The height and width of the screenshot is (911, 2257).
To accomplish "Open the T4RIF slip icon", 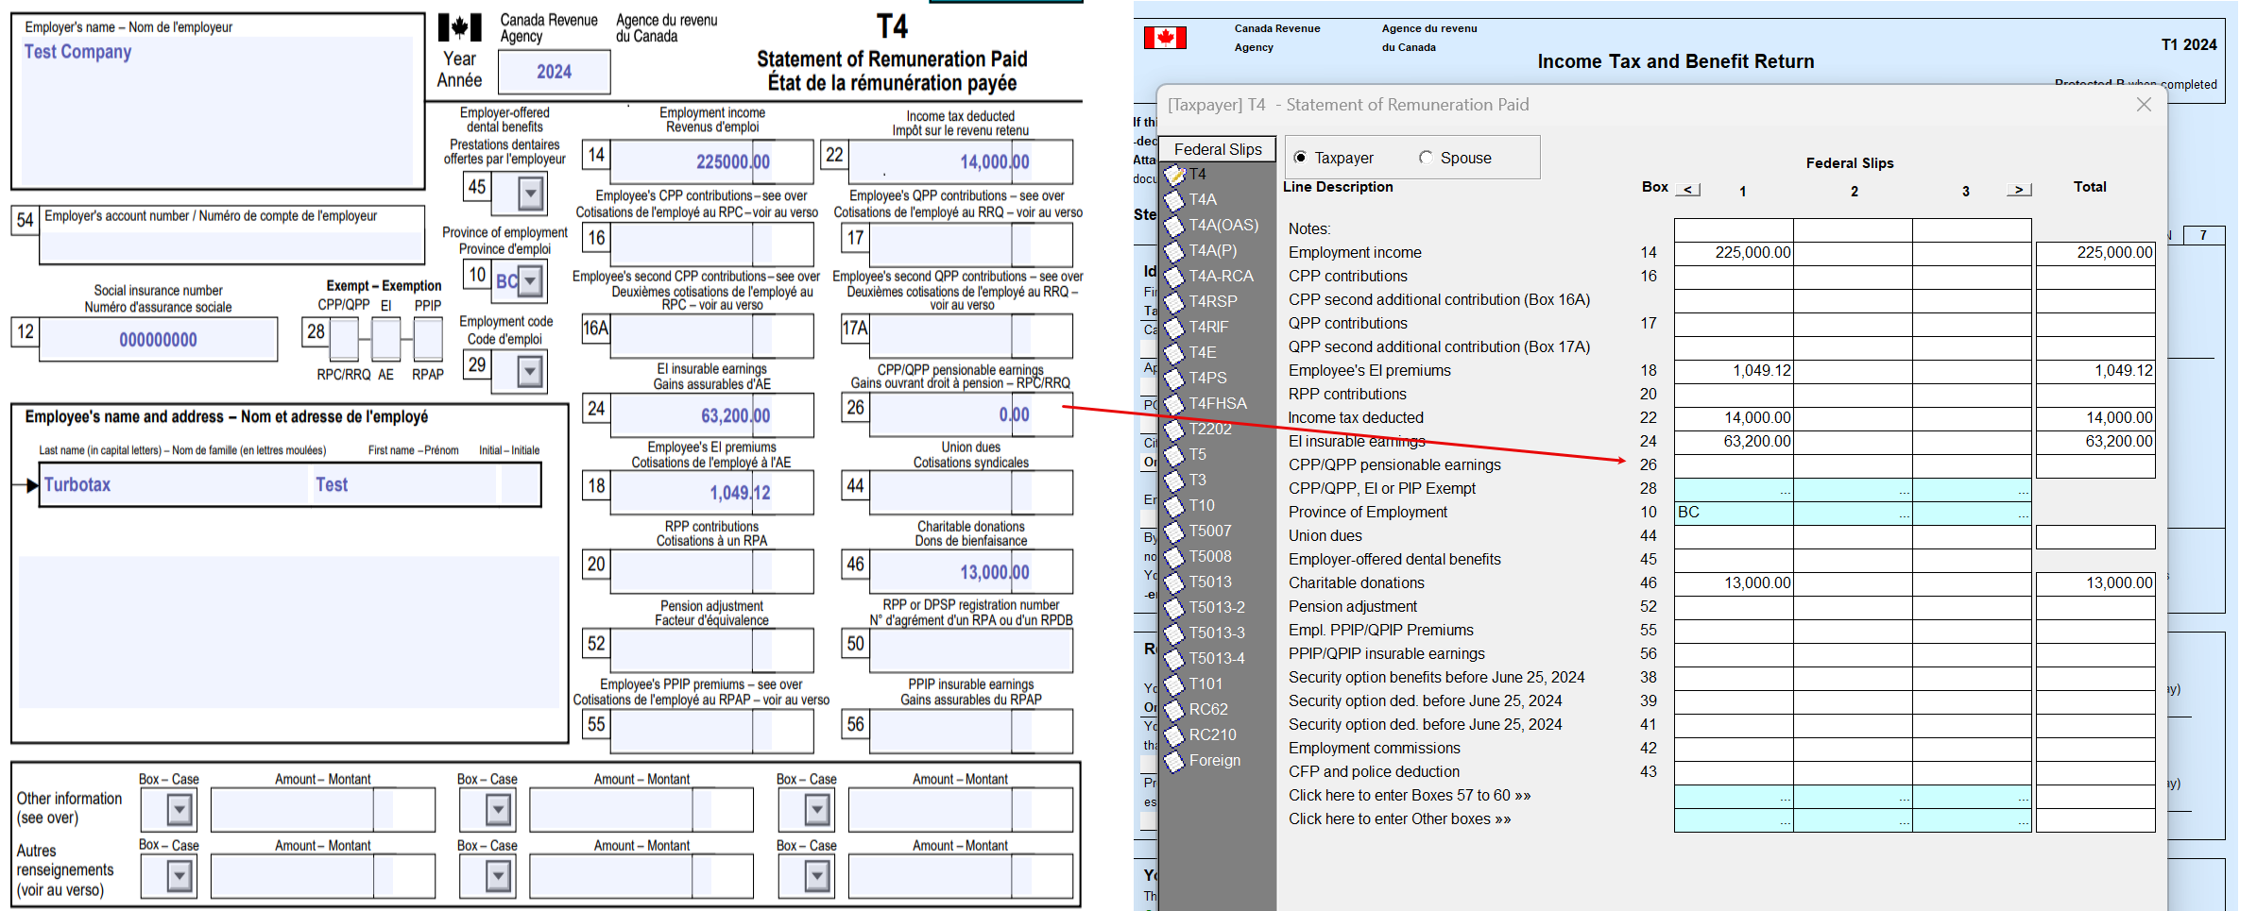I will tap(1174, 328).
